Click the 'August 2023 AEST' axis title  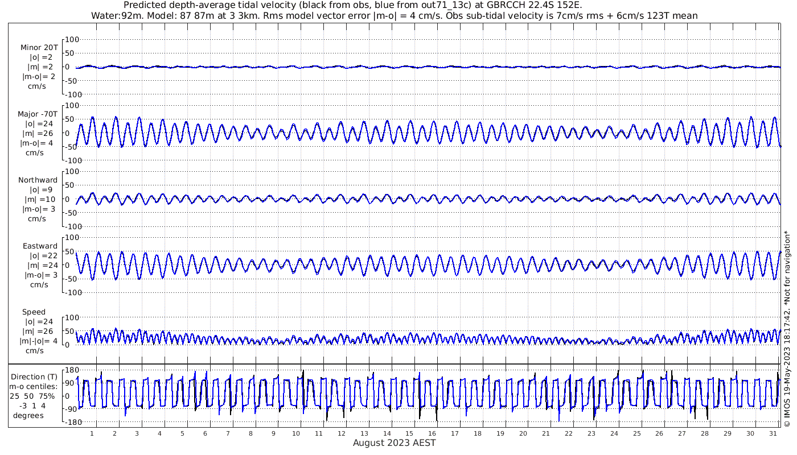(x=394, y=442)
